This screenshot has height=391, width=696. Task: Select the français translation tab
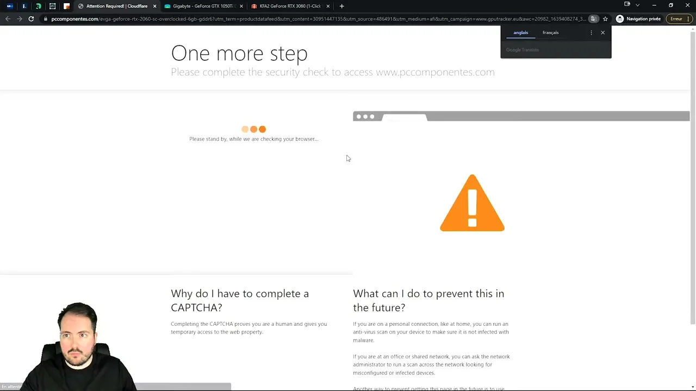click(550, 33)
